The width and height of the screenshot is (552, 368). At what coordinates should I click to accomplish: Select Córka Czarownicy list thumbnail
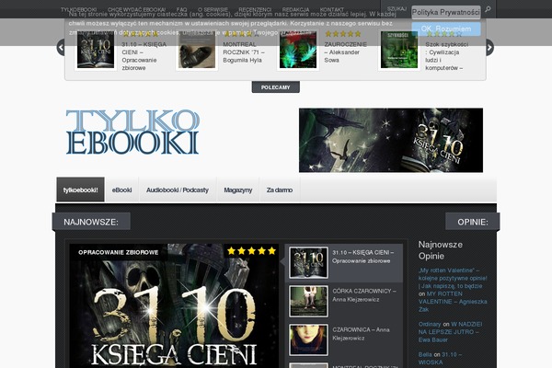click(x=308, y=302)
